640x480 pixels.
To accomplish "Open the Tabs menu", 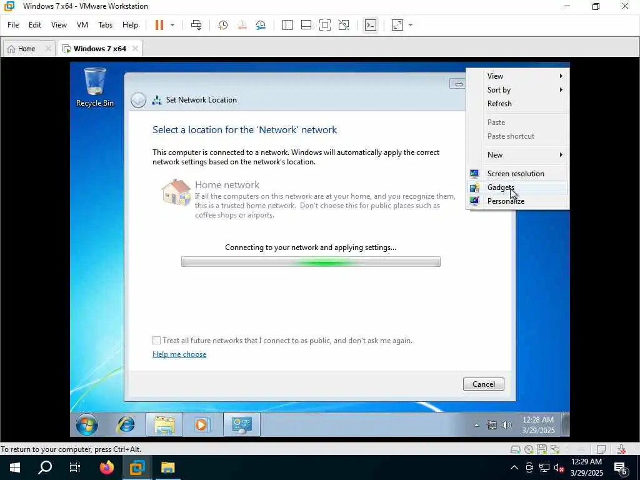I will tap(105, 25).
